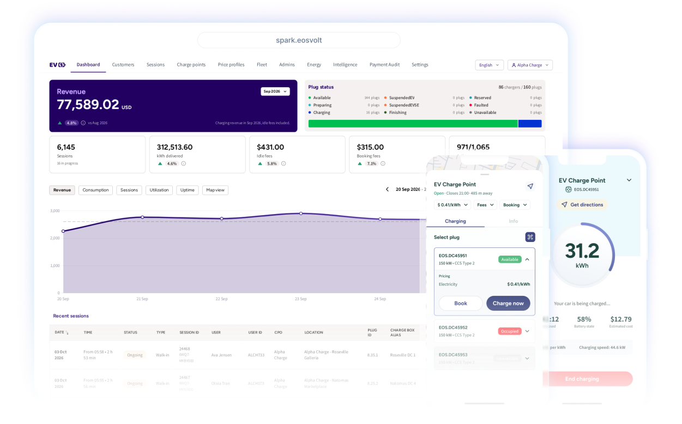Open the Sessions navigation tab
Viewport: 682px width, 424px height.
click(155, 65)
